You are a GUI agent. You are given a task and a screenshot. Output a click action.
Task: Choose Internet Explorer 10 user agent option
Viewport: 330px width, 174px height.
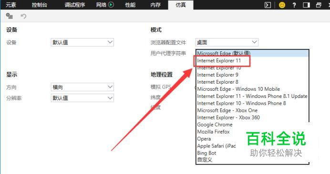(x=252, y=68)
